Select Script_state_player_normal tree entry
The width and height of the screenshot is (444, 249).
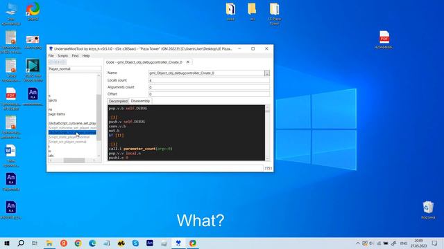tap(69, 137)
